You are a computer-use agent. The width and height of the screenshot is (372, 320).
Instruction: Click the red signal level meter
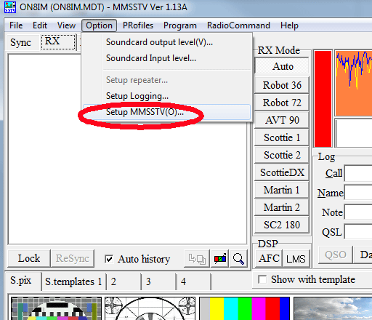tap(323, 99)
